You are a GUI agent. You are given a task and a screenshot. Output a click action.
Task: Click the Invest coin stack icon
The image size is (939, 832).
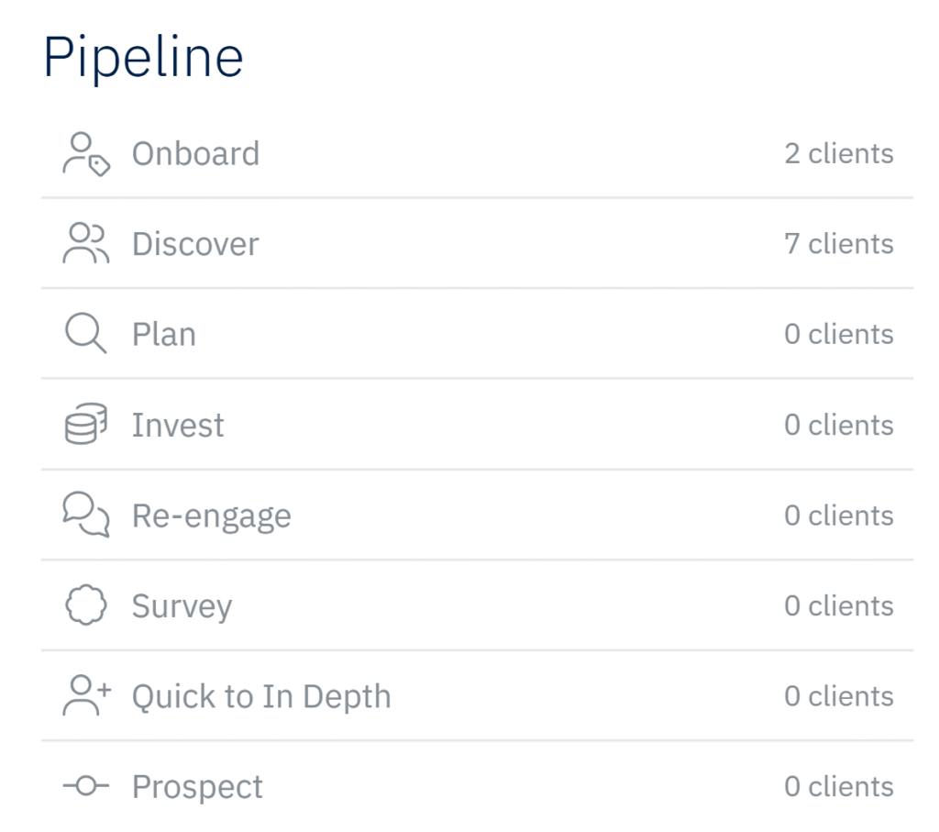click(x=85, y=425)
